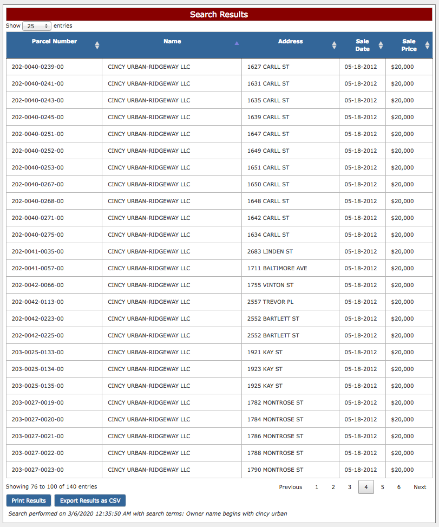The image size is (439, 527).
Task: Click address 1925 KAY ST
Action: [x=265, y=386]
